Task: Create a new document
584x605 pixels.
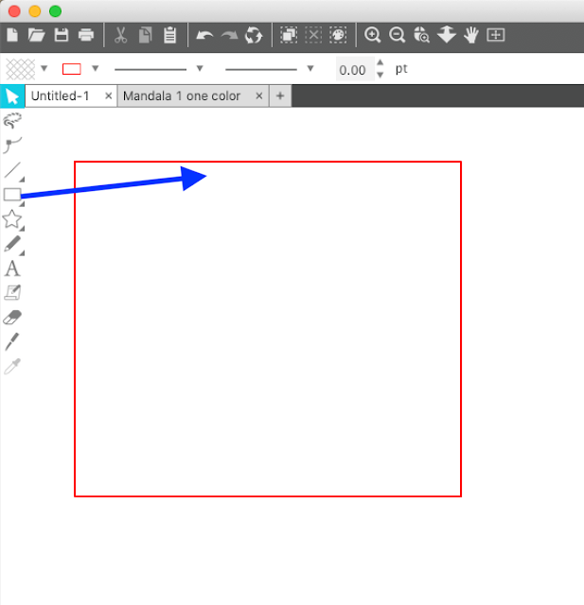Action: click(x=12, y=35)
